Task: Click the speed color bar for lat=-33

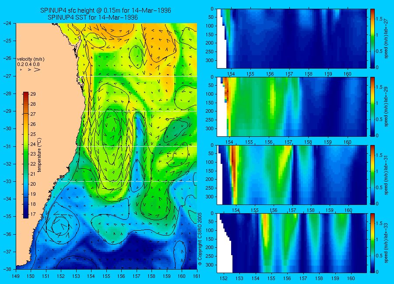Action: pyautogui.click(x=373, y=243)
